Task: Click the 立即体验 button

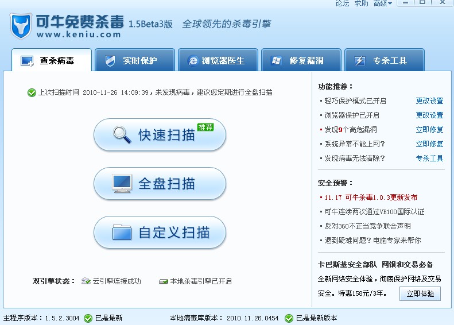Action: coord(420,294)
